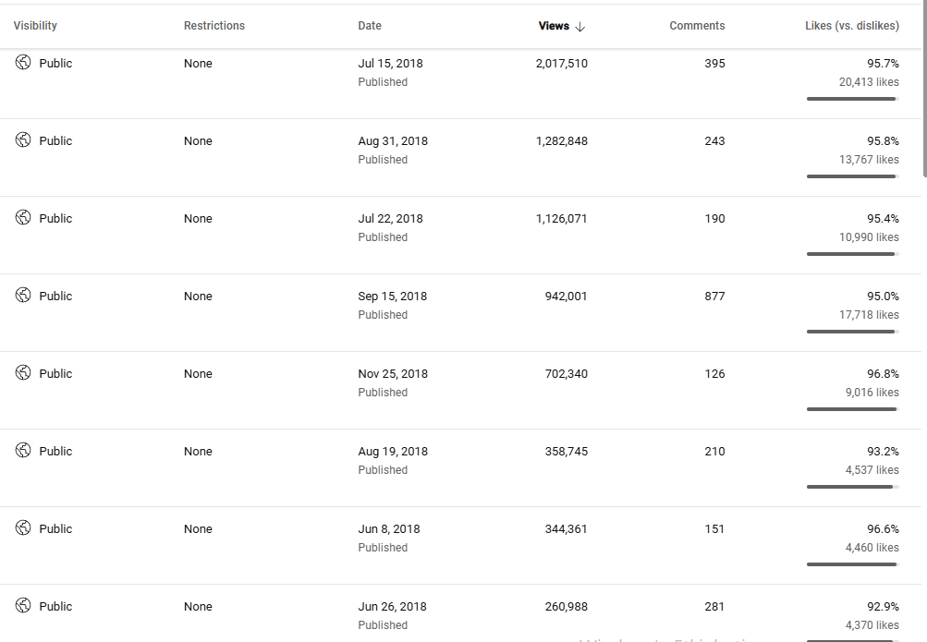Open Public visibility dropdown for 358,745-views video

(x=55, y=452)
